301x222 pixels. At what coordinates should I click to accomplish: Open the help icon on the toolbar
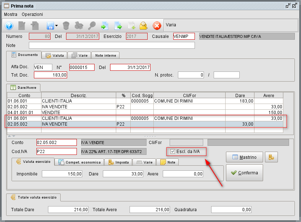point(8,26)
